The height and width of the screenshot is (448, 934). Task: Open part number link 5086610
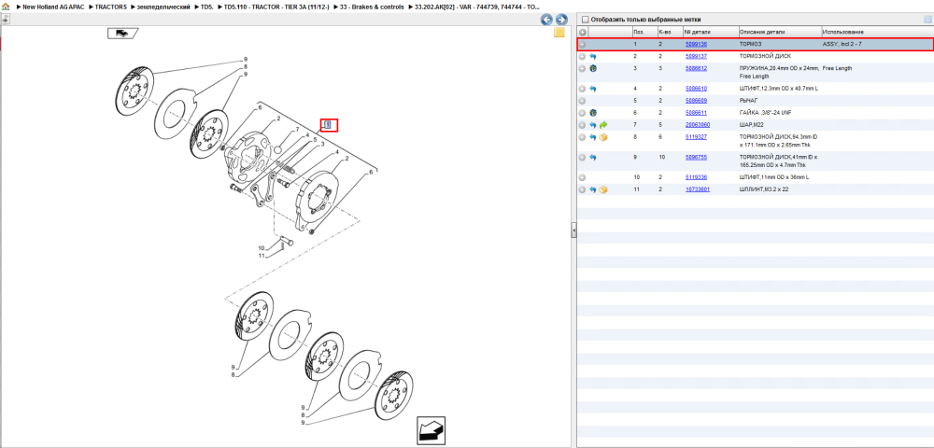pos(696,89)
